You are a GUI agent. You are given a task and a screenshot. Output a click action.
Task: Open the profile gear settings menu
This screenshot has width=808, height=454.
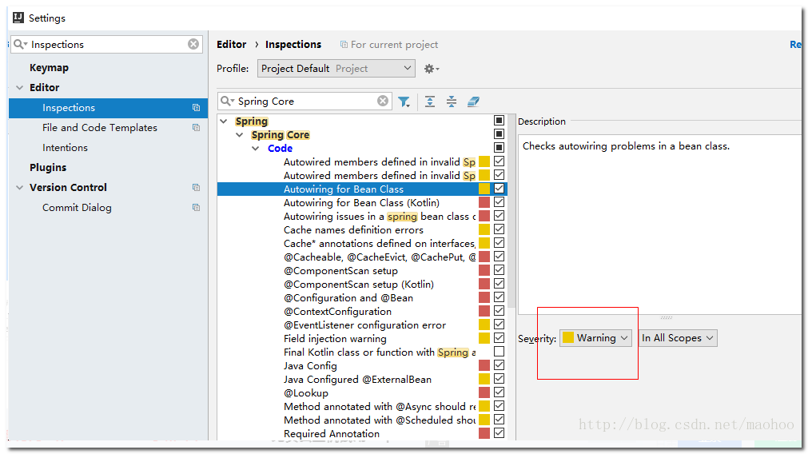click(x=432, y=69)
